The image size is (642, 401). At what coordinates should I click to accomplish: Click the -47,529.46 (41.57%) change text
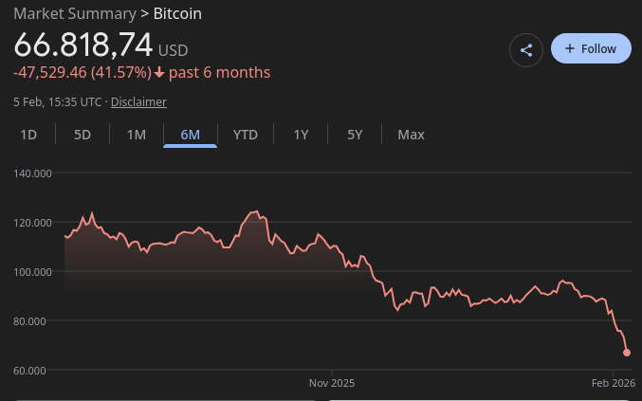point(82,73)
